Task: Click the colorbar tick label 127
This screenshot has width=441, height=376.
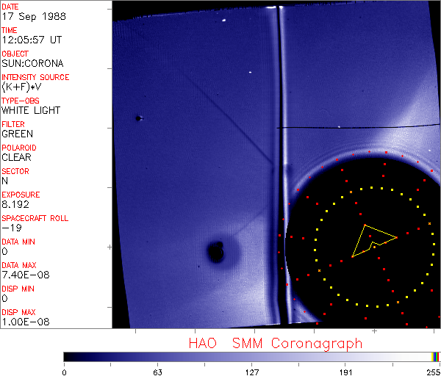Action: pyautogui.click(x=251, y=372)
